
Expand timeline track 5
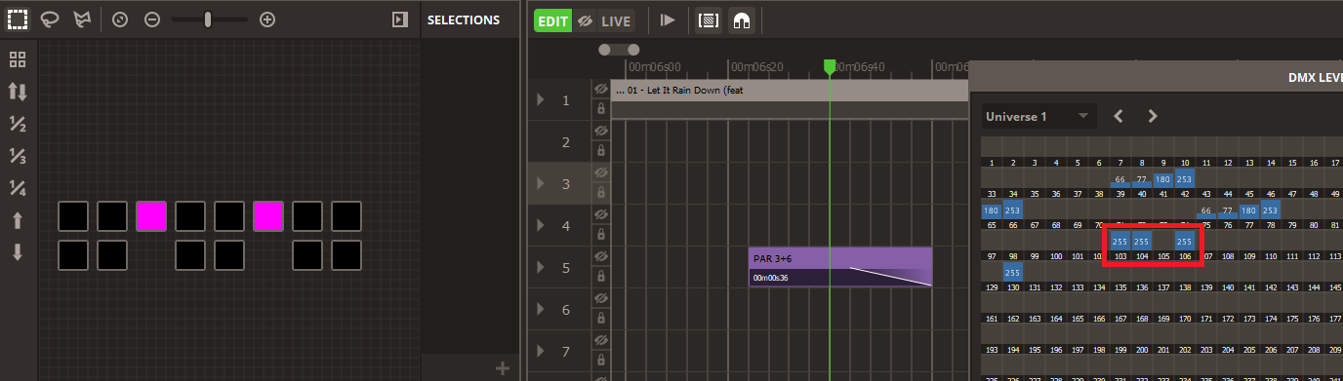click(541, 267)
